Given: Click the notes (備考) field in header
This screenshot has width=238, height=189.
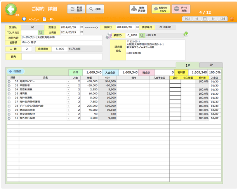Looking at the screenshot, I should 62,57.
